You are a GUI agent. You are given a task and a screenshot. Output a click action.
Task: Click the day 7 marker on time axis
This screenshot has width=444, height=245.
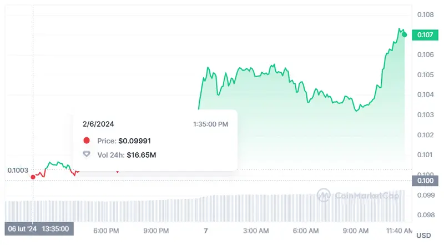tap(206, 231)
